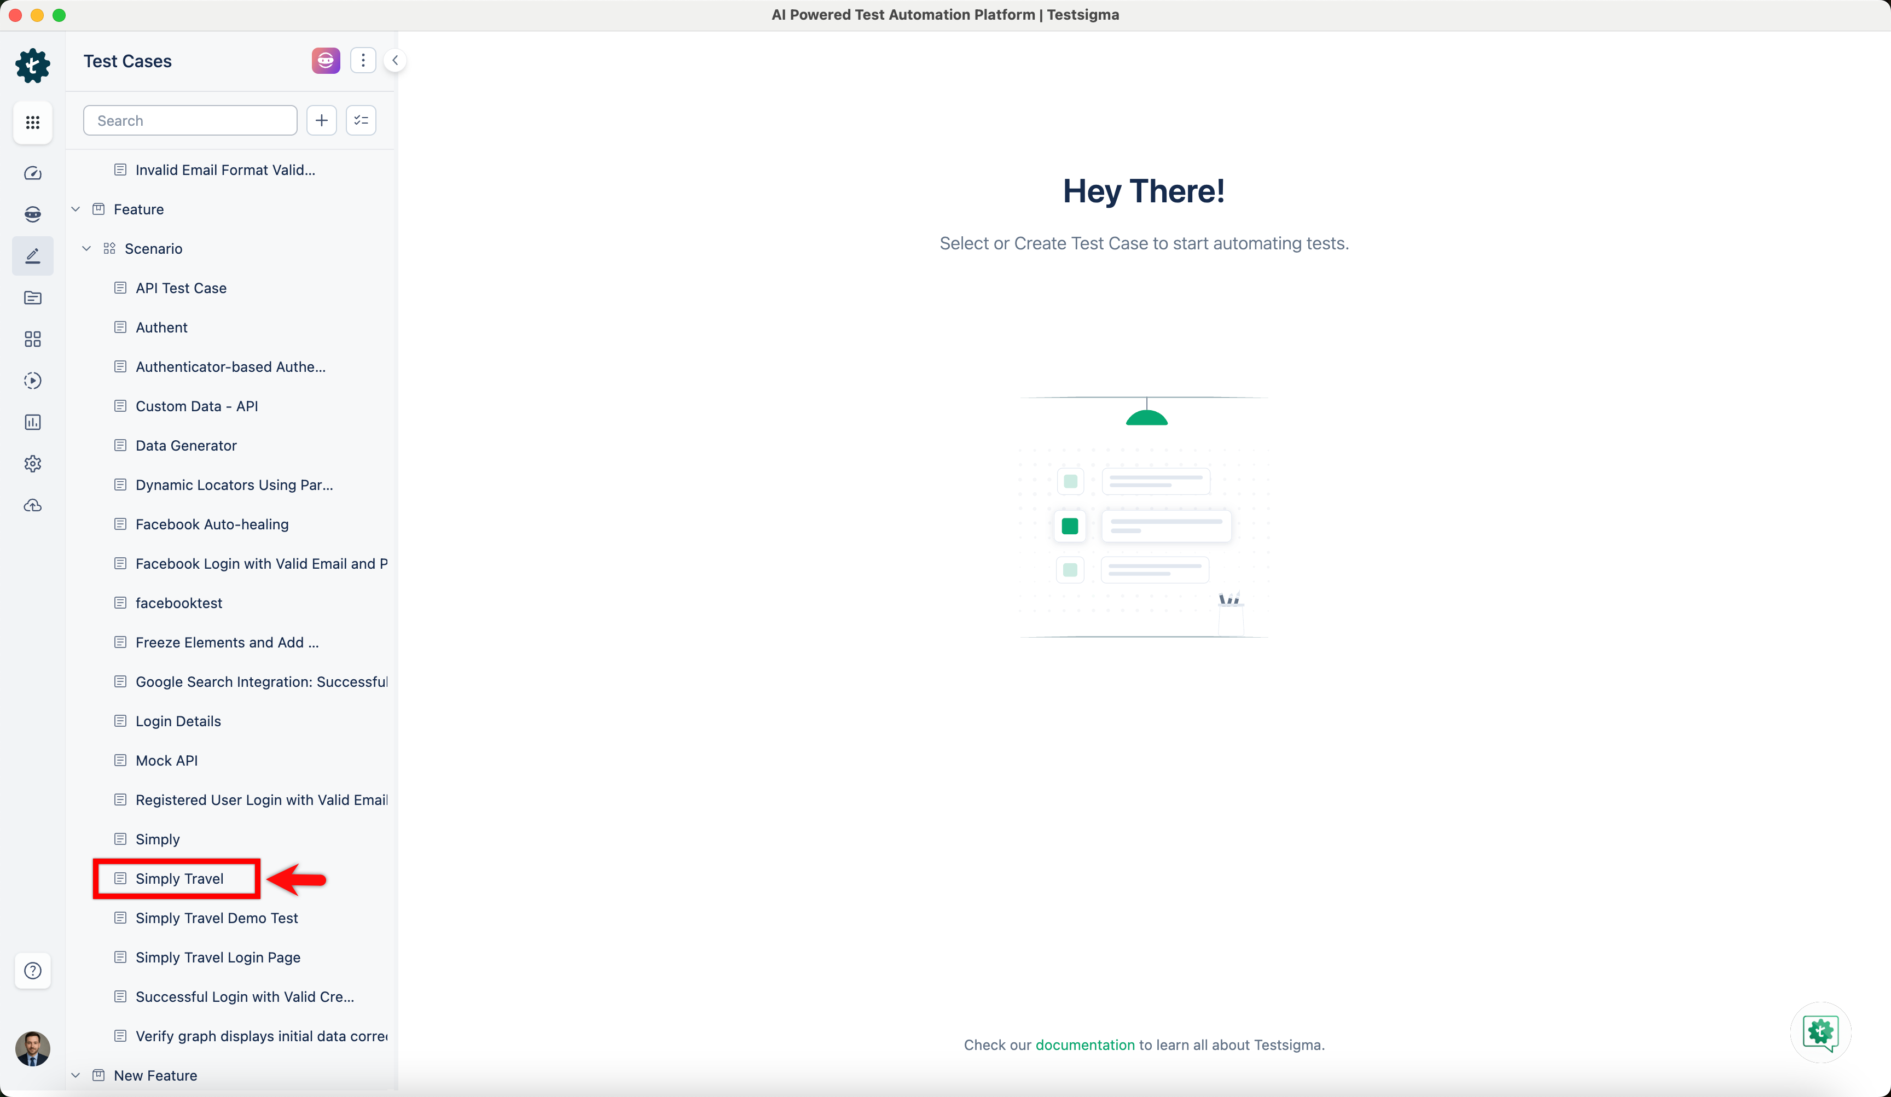1891x1097 pixels.
Task: Open the purple Atto assistant icon
Action: tap(325, 60)
